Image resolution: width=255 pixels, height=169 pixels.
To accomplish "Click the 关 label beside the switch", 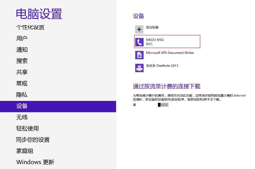I will point(134,105).
